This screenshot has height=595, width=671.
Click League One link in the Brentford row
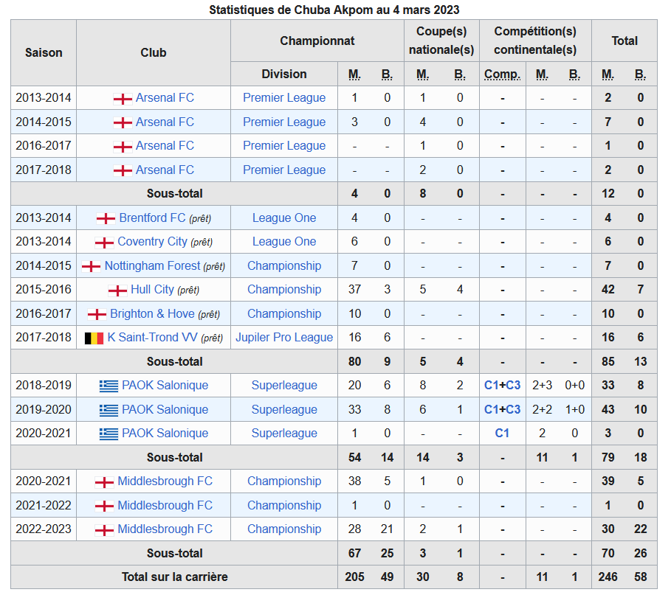point(284,218)
